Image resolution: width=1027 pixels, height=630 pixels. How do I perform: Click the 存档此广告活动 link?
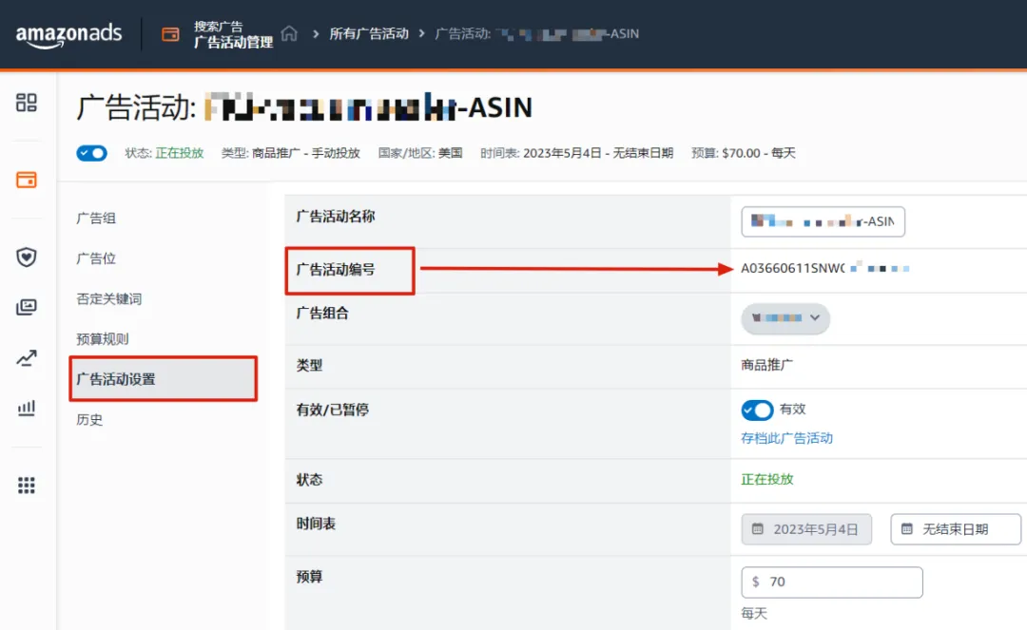pyautogui.click(x=786, y=438)
